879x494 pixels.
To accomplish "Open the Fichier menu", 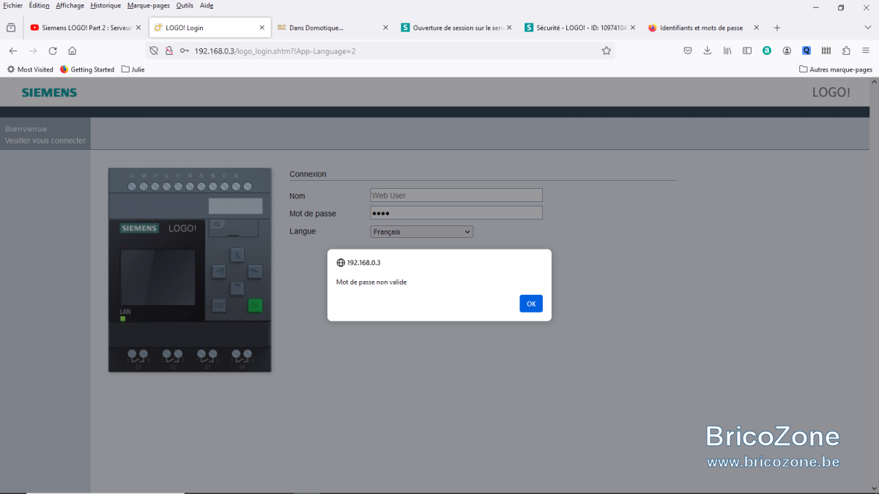I will tap(13, 5).
